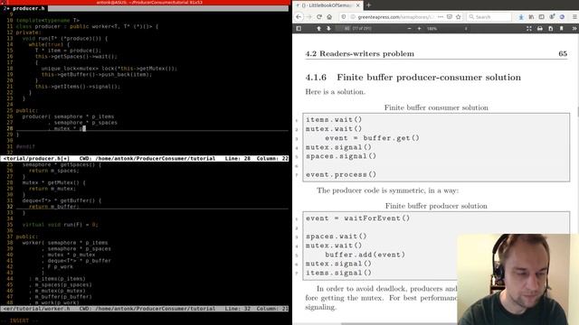The image size is (579, 325).
Task: Click the '#endif' line in producer.h
Action: pyautogui.click(x=25, y=146)
